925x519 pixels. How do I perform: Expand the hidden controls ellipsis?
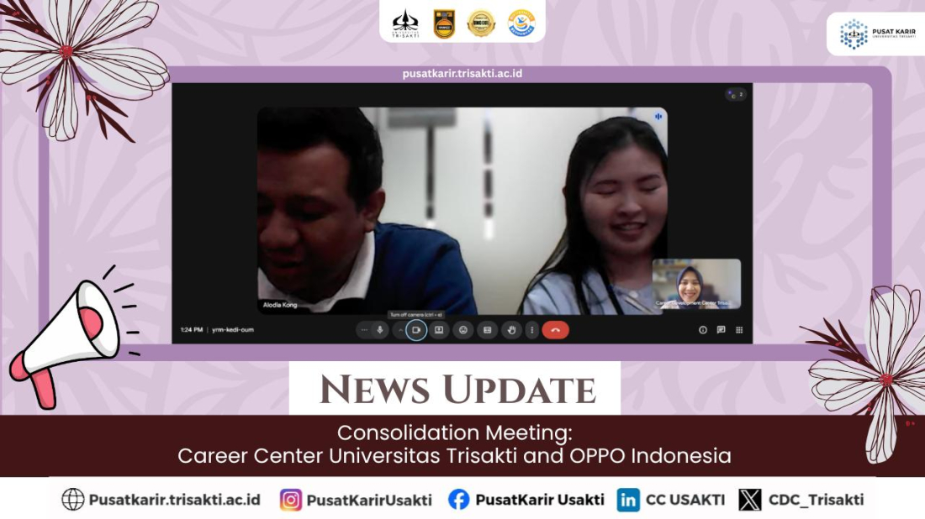(364, 331)
